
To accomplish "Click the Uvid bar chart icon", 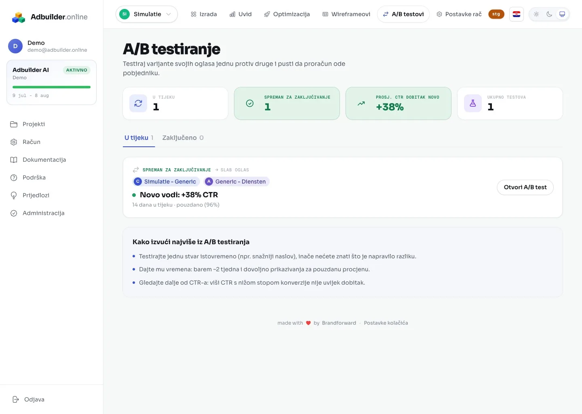I will [x=232, y=14].
